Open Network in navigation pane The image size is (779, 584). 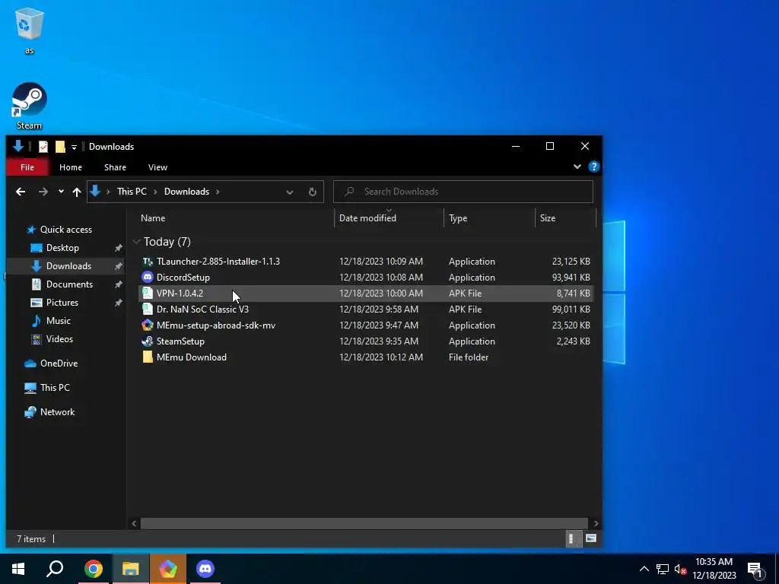pos(57,412)
